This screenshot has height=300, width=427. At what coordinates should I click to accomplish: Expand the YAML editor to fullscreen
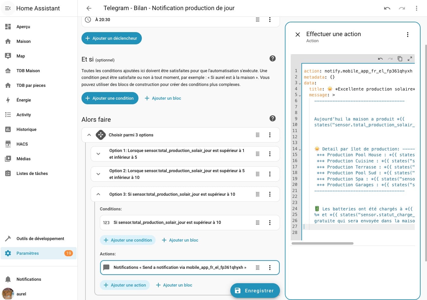[410, 59]
